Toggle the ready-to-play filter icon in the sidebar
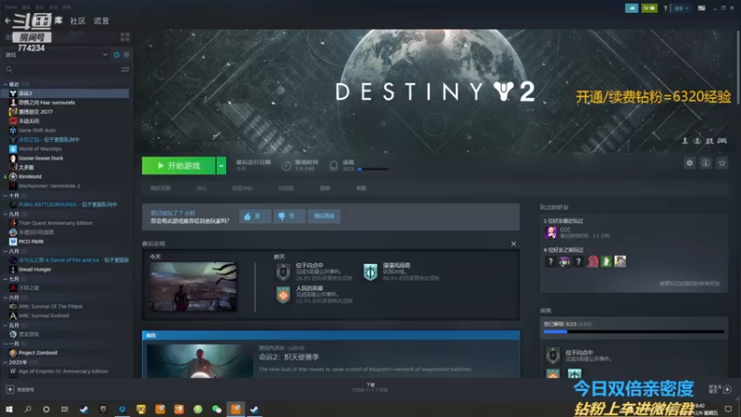 click(x=126, y=55)
